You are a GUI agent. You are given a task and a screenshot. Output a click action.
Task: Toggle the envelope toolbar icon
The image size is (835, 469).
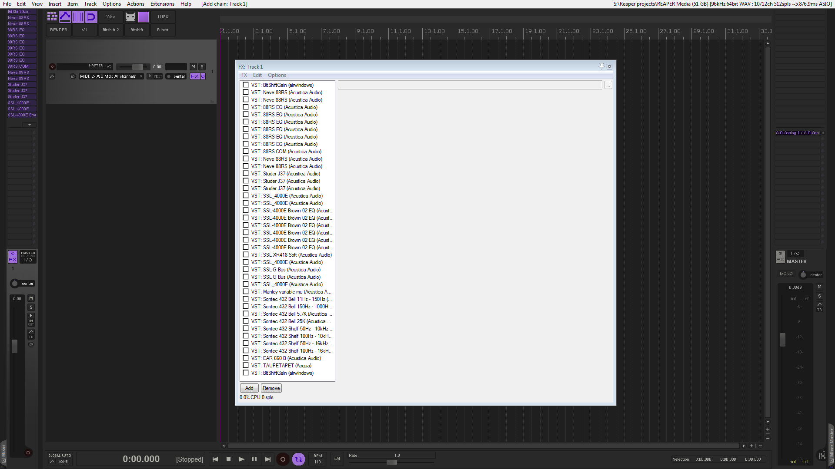click(65, 17)
